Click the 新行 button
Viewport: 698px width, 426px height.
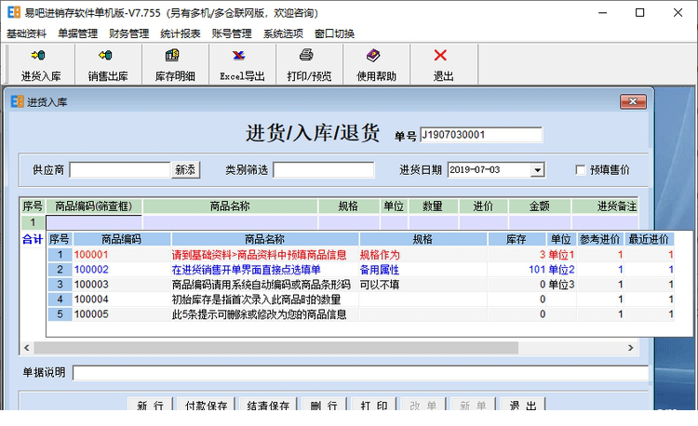150,405
